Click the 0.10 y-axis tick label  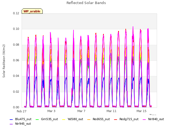coord(16,29)
